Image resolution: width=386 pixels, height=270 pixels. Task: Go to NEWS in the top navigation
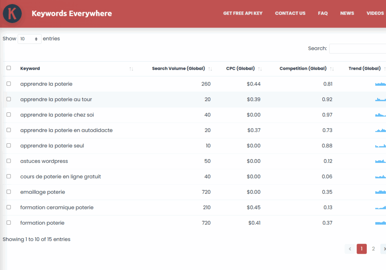click(x=347, y=13)
